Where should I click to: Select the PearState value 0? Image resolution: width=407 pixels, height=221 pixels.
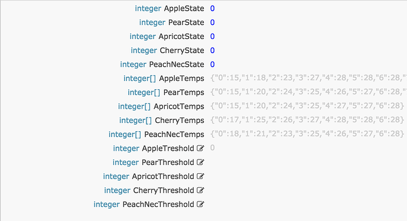coord(212,22)
